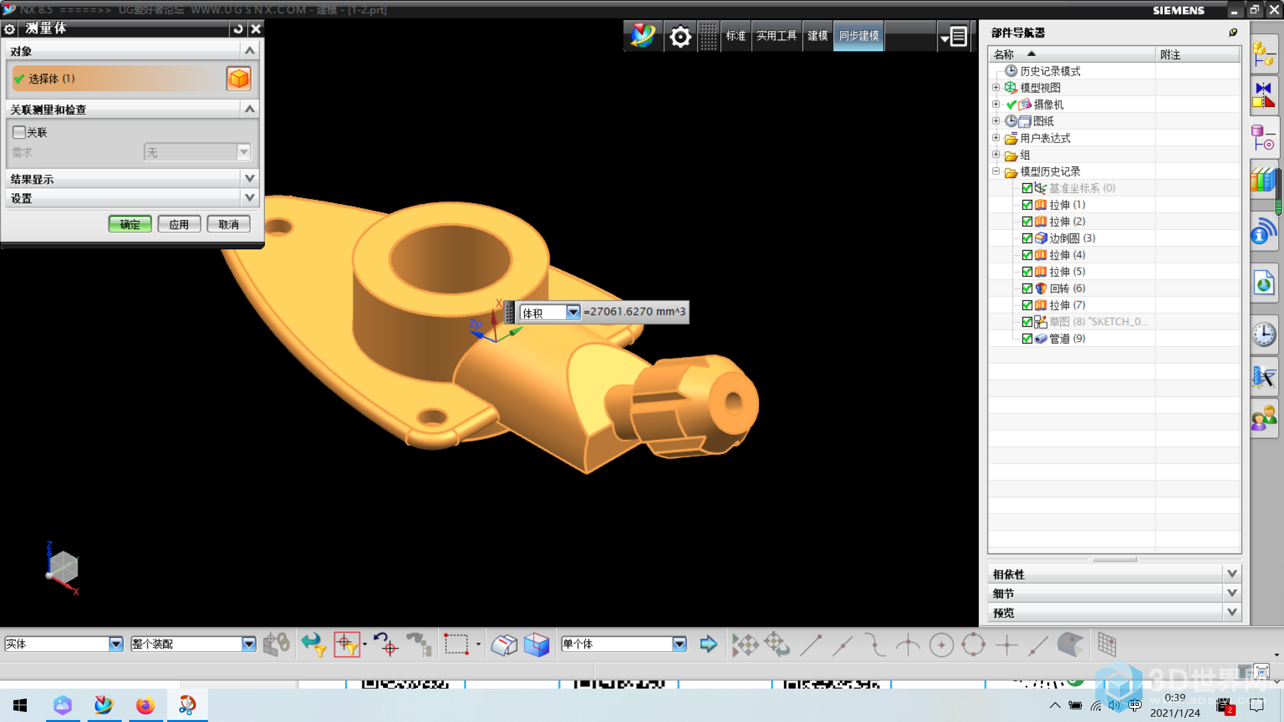Image resolution: width=1284 pixels, height=722 pixels.
Task: Toggle checkbox for 边倒圆 (3) feature
Action: [x=1027, y=238]
